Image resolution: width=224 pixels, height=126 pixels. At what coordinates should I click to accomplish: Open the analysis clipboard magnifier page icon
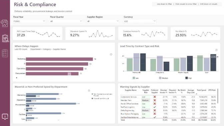[x=5, y=38]
